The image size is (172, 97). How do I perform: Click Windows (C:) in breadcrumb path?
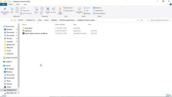(x=31, y=20)
